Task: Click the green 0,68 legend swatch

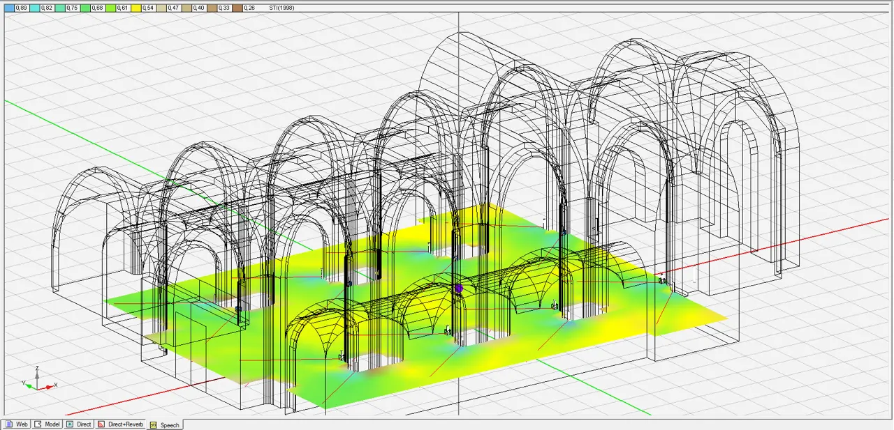Action: coord(85,8)
